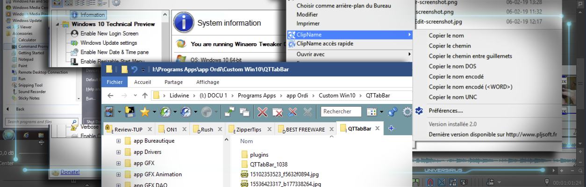Select Windows Update settings item
Viewport: 586px width, 187px height.
108,43
